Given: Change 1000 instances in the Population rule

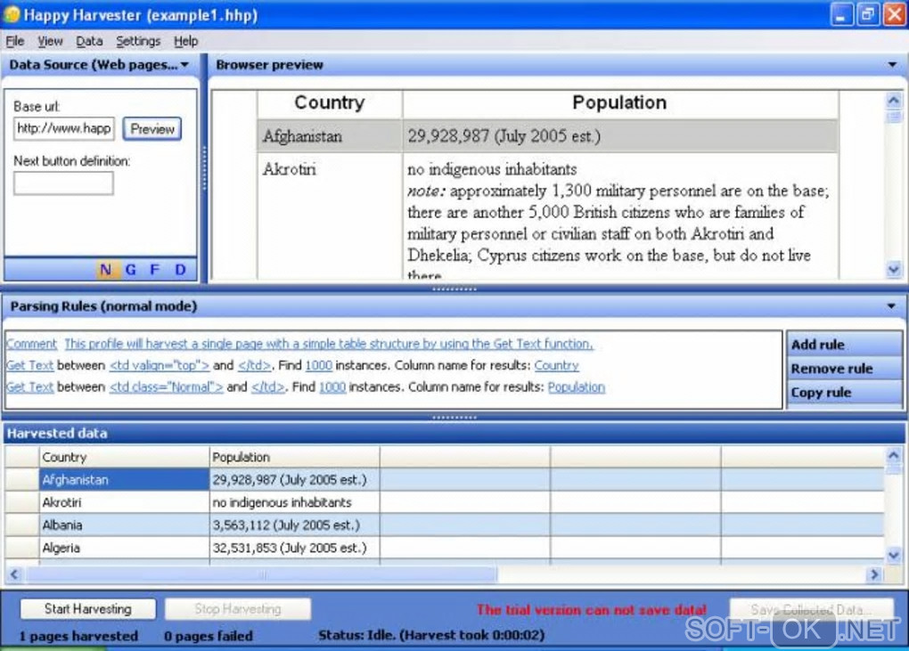Looking at the screenshot, I should pos(332,387).
